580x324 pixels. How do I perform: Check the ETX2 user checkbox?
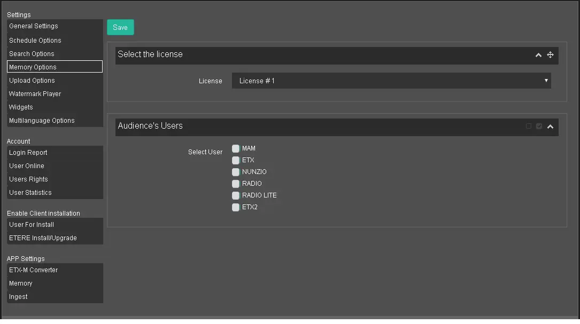(x=236, y=207)
